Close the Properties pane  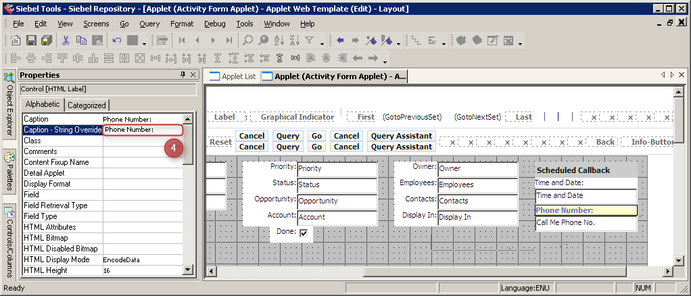click(192, 75)
